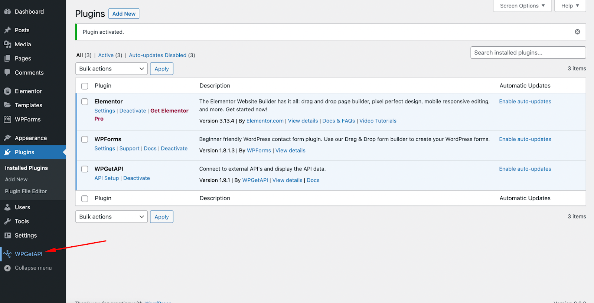594x303 pixels.
Task: Open the WPGetAPI Docs link
Action: [x=313, y=180]
